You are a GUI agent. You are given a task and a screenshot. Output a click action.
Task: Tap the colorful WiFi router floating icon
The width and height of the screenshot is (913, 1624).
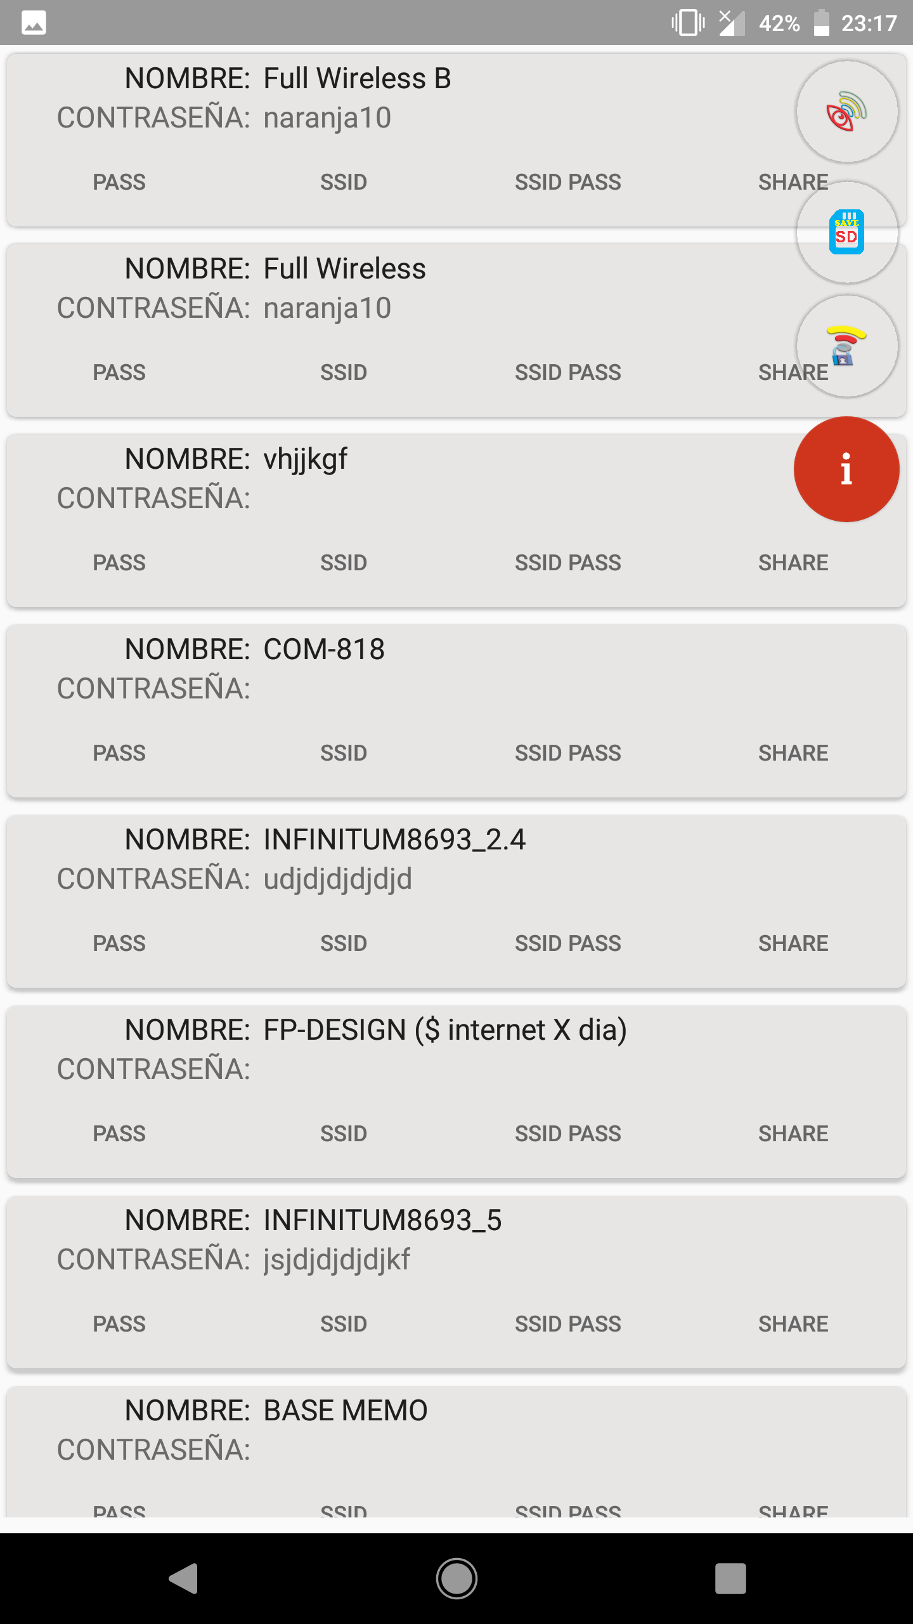click(846, 346)
